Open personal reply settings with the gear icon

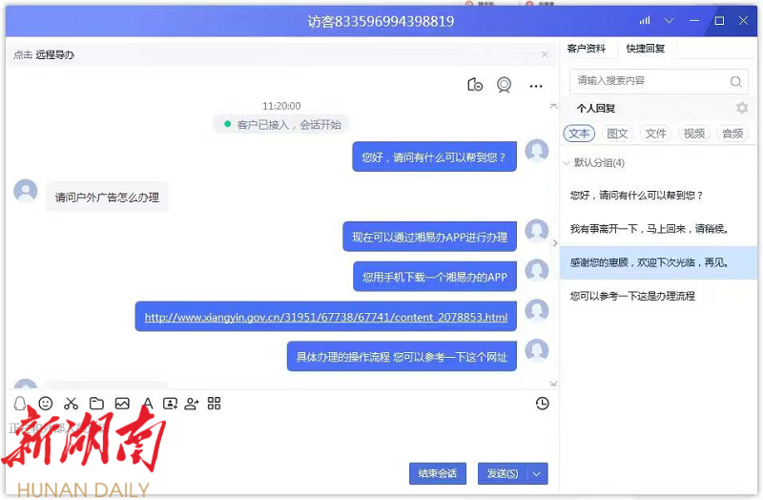click(742, 109)
